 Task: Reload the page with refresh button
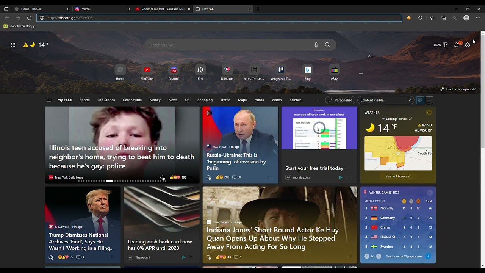(29, 18)
